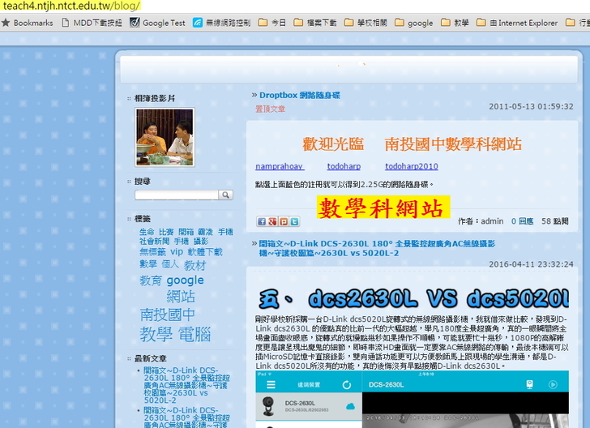Click the 歡迎光臨 南投國中數學科網站 orange heading
The height and width of the screenshot is (428, 590).
(x=412, y=144)
